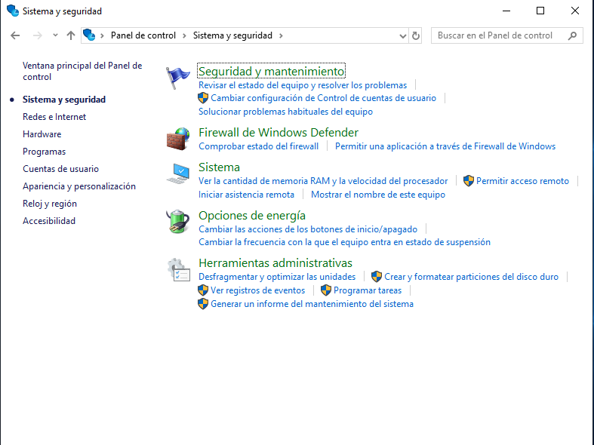Click Desfragmentar y optimizar las unidades

(277, 277)
